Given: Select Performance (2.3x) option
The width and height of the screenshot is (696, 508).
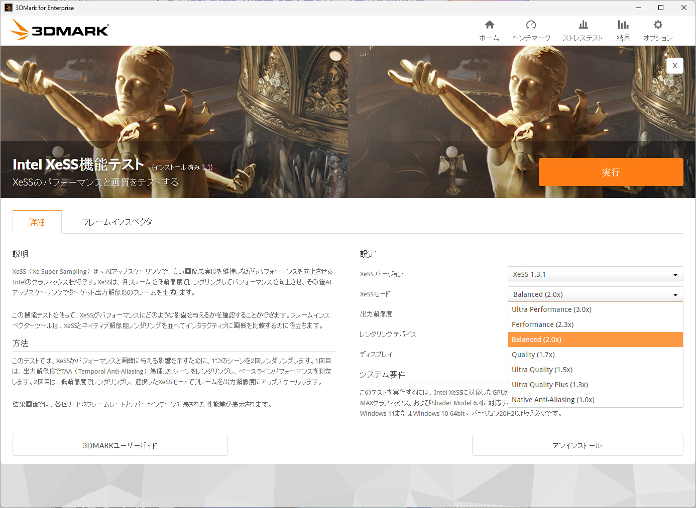Looking at the screenshot, I should tap(596, 324).
